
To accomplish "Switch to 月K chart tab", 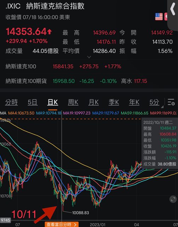I will [x=93, y=103].
